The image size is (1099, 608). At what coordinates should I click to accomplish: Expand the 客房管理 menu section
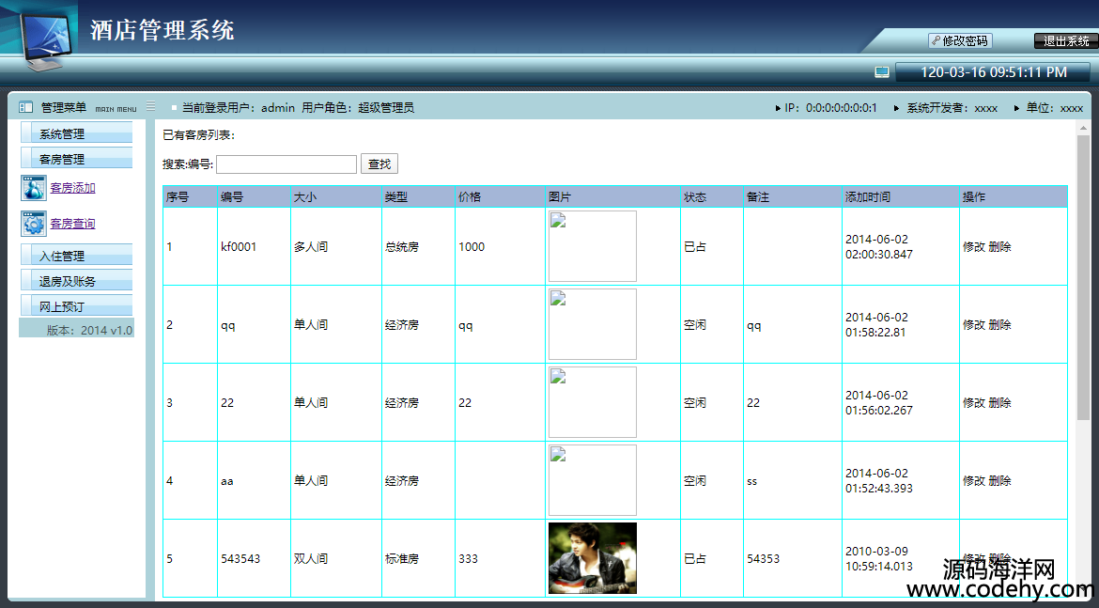tap(76, 159)
